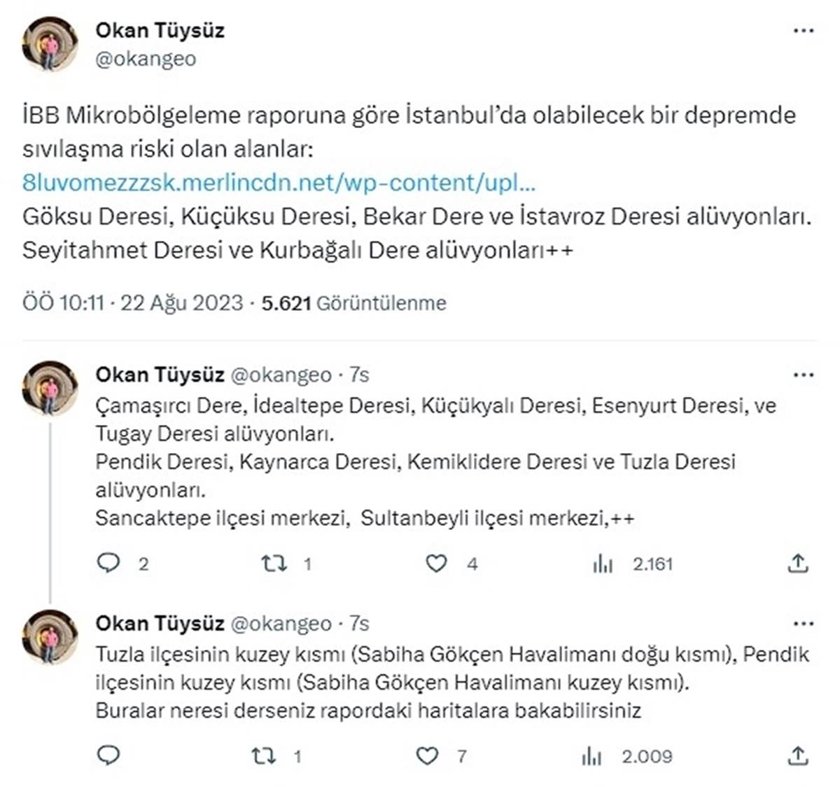
Task: Open more options on the bottom tweet
Action: (x=802, y=624)
